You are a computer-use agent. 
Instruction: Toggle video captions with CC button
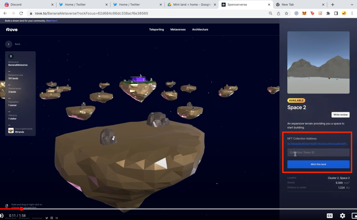(330, 216)
